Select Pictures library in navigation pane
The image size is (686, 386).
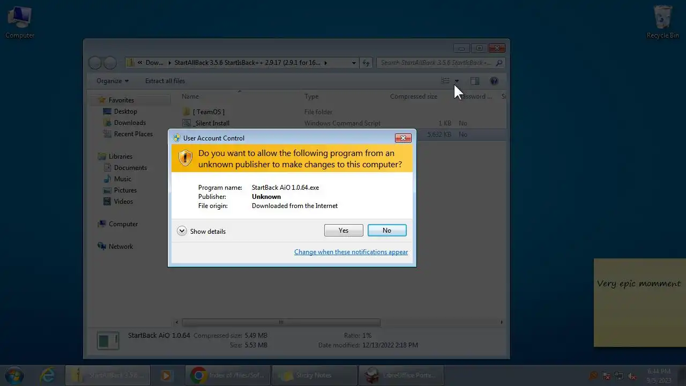click(x=125, y=190)
